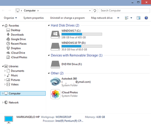Click the Videos filmstrip icon

[x=8, y=84]
